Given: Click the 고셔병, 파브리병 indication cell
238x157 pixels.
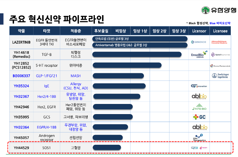Looking at the screenshot, I should coord(76,117).
